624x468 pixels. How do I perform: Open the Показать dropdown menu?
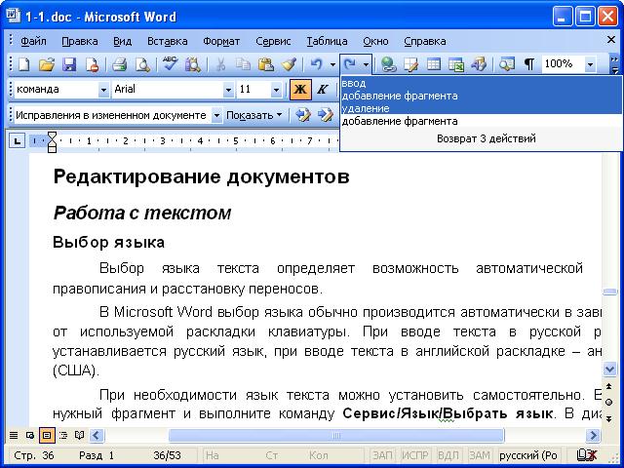253,116
